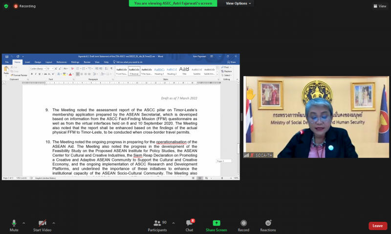Toggle Show paragraph marks pilcrow icon

[x=111, y=68]
